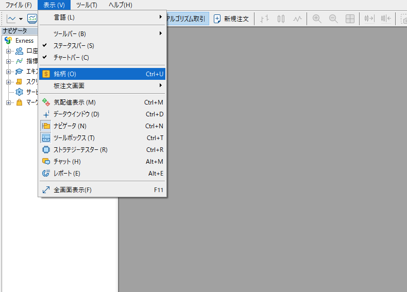Click the grid layout toolbar icon
Image resolution: width=407 pixels, height=292 pixels.
pos(350,19)
